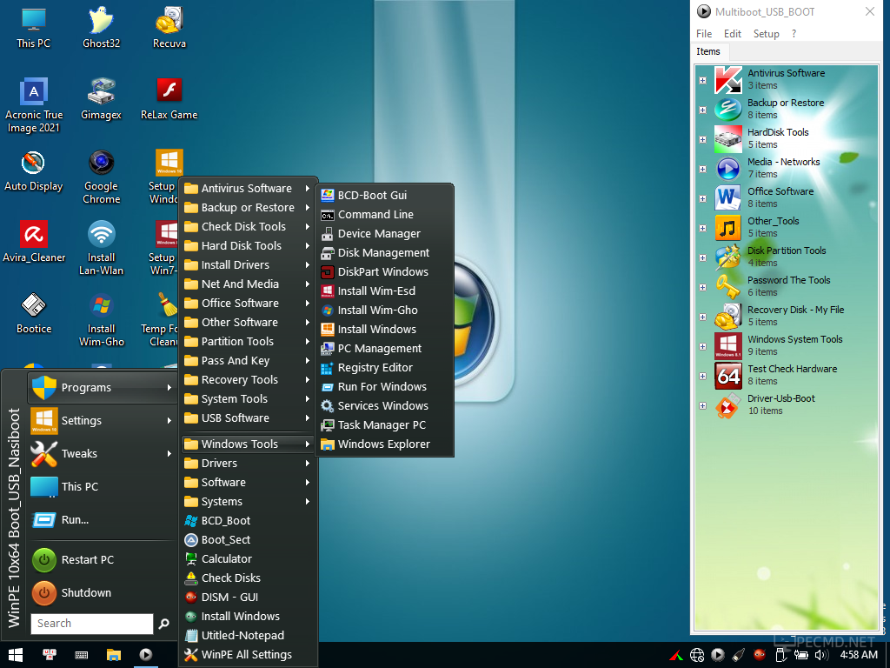Image resolution: width=890 pixels, height=668 pixels.
Task: Click the clock showing 4:58 AM
Action: 859,654
